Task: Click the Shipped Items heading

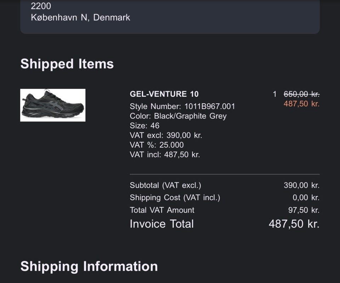Action: click(x=67, y=64)
